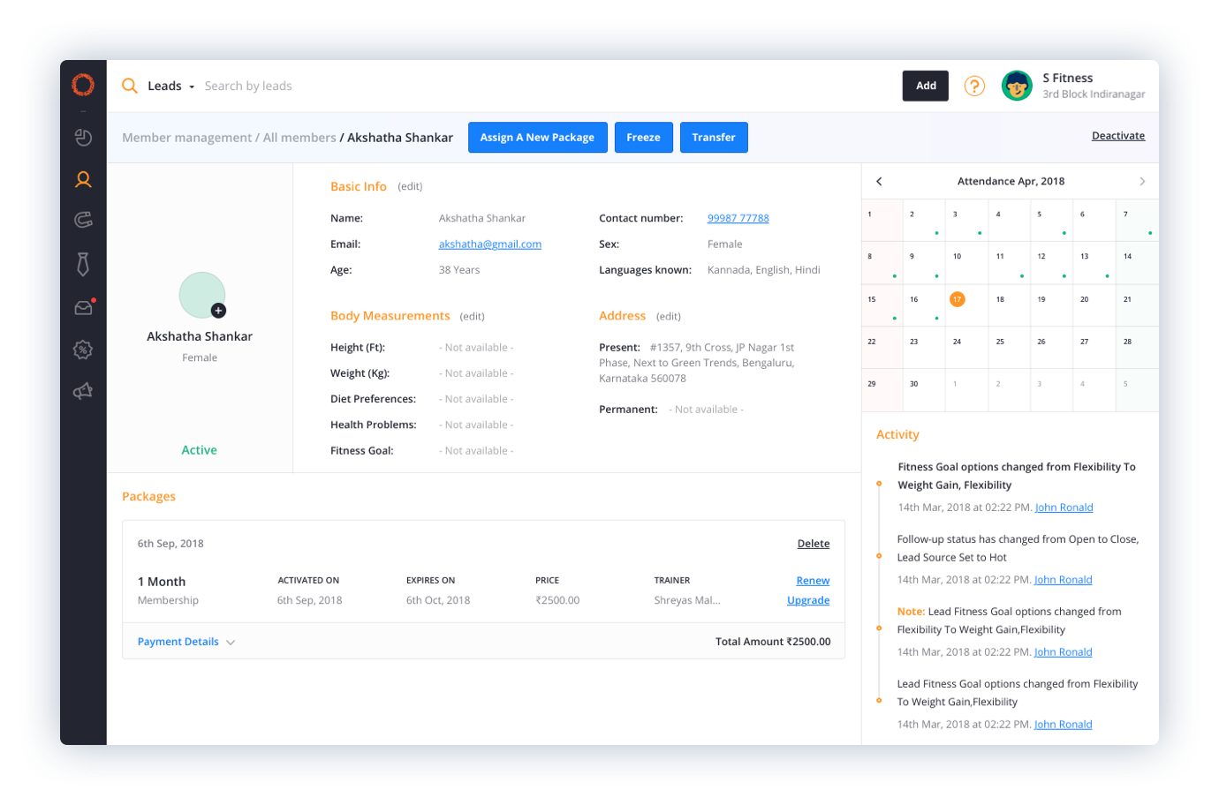
Task: Click the Assign A New Package button
Action: click(537, 138)
